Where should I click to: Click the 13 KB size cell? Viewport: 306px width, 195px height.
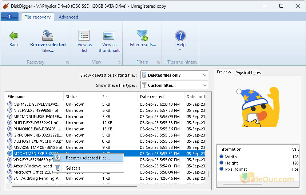(x=107, y=129)
